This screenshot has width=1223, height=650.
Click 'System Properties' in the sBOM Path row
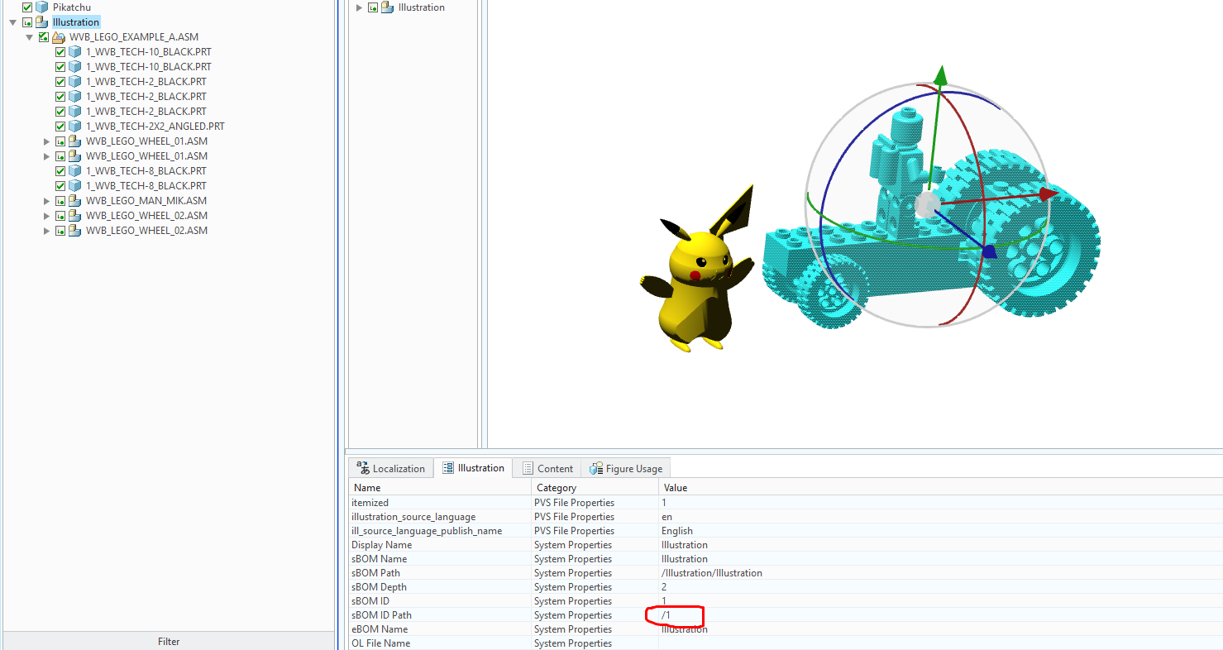click(573, 573)
